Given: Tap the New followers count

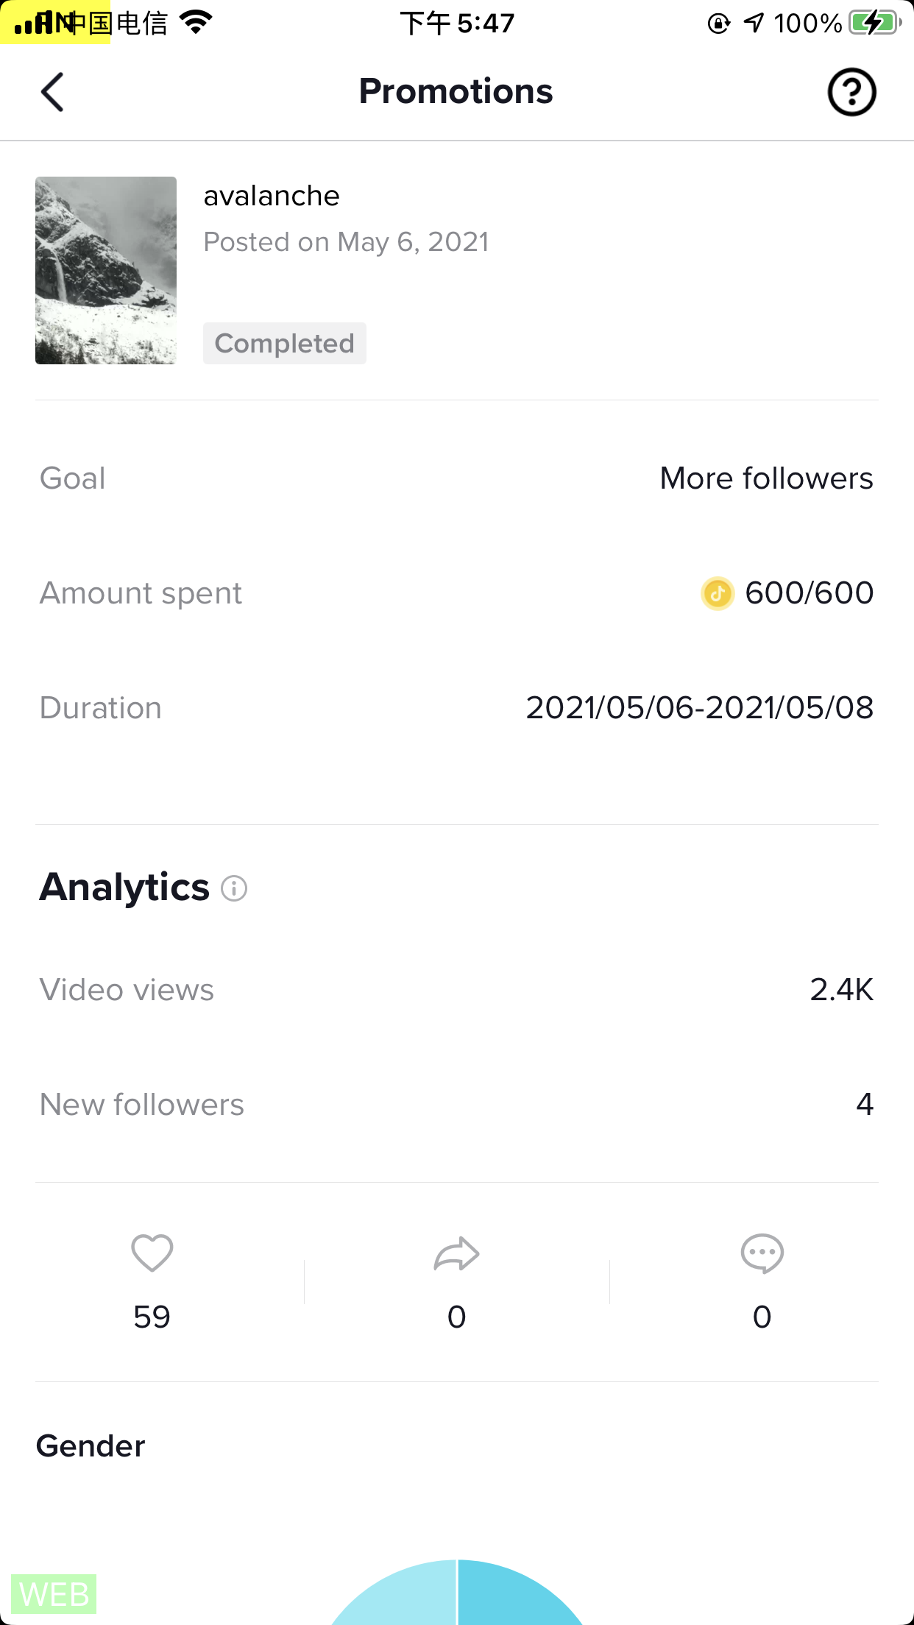Looking at the screenshot, I should click(x=865, y=1105).
